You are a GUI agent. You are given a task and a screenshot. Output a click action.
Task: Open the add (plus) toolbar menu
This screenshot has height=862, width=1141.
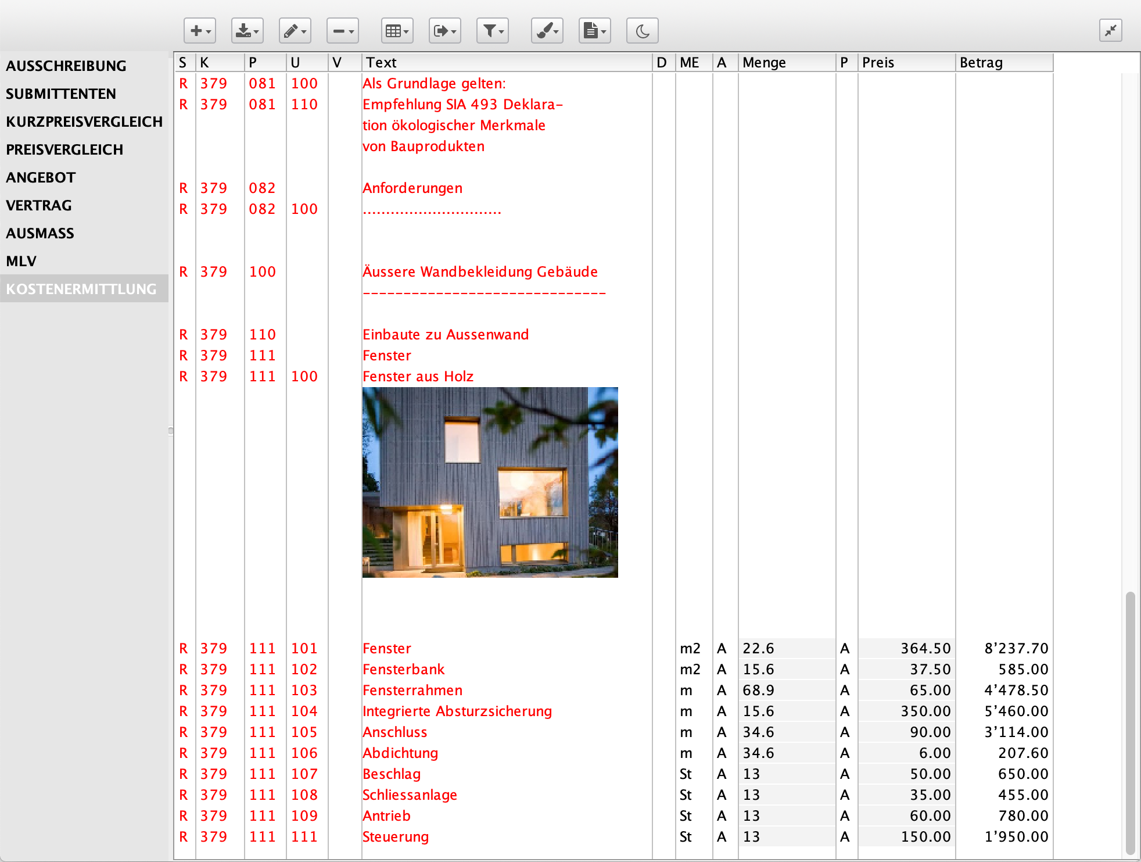pos(200,31)
